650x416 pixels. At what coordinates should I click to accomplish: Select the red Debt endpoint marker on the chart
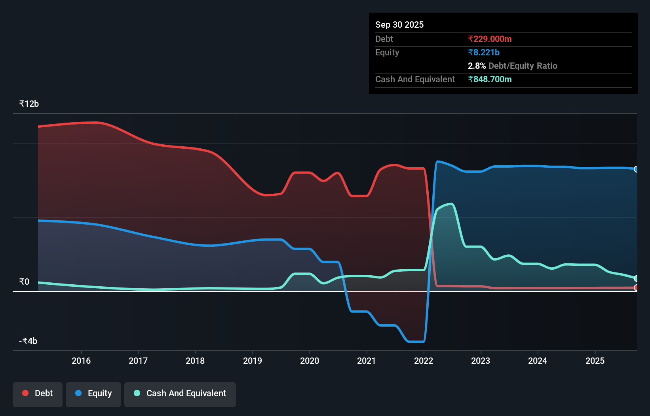[637, 288]
